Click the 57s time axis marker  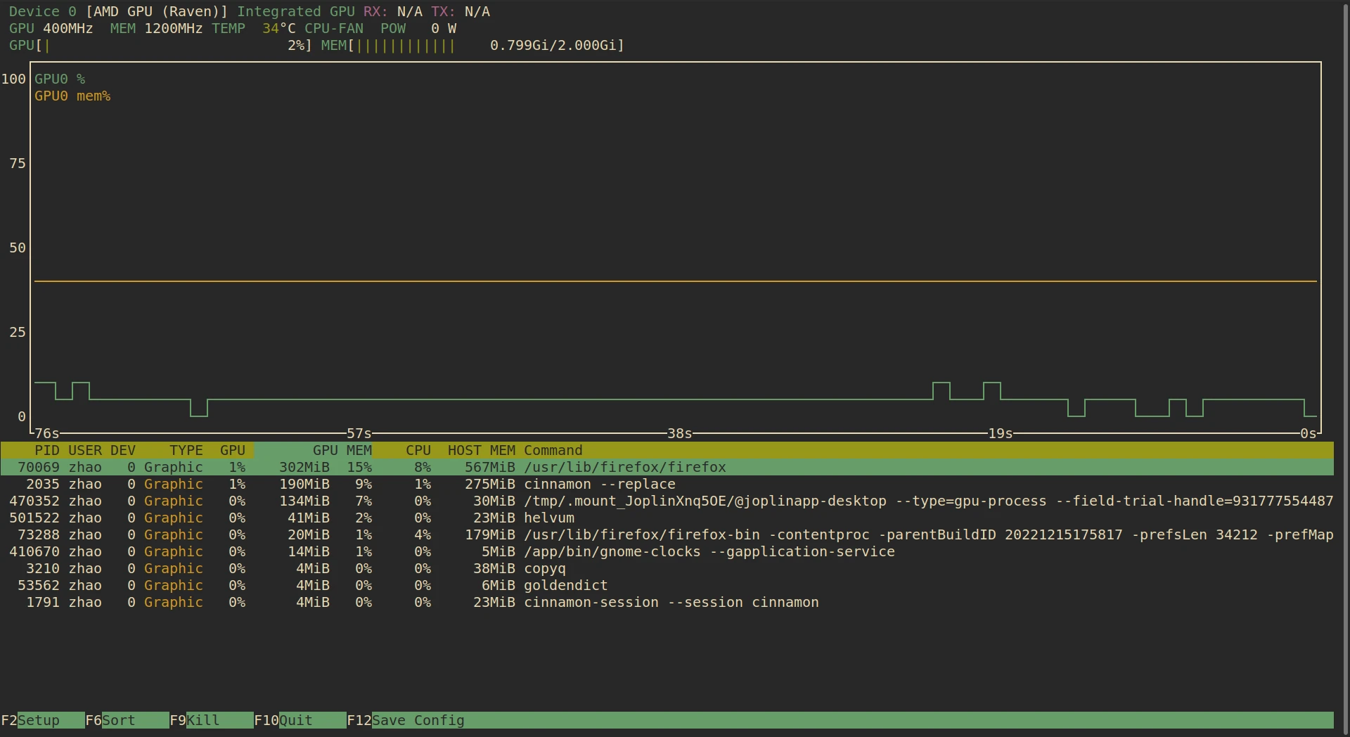[359, 433]
